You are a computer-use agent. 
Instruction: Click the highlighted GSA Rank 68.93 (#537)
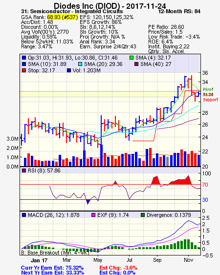point(63,17)
